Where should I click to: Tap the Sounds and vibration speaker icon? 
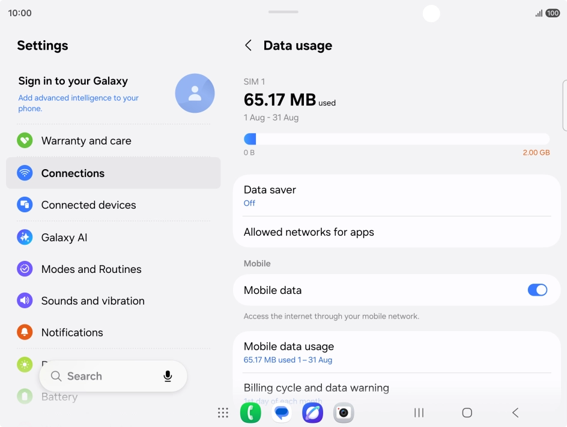point(25,300)
